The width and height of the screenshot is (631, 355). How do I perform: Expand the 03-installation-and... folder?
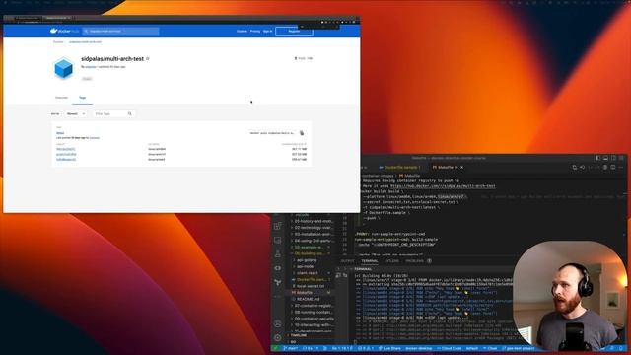(313, 234)
